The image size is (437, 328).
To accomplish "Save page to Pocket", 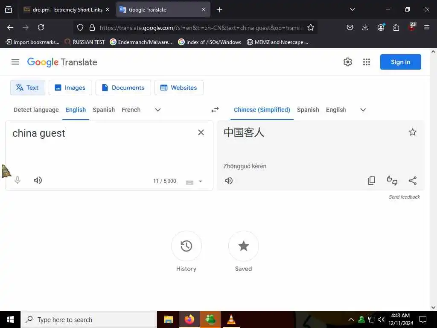I will click(x=350, y=27).
